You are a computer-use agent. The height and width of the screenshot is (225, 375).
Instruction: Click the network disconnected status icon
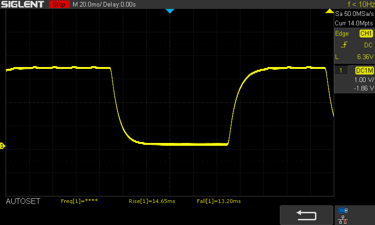[x=343, y=219]
